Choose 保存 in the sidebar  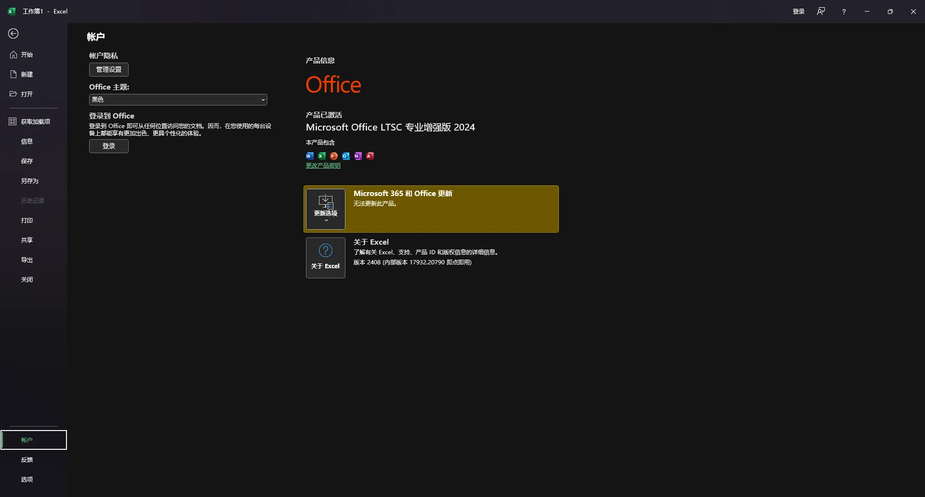tap(34, 161)
